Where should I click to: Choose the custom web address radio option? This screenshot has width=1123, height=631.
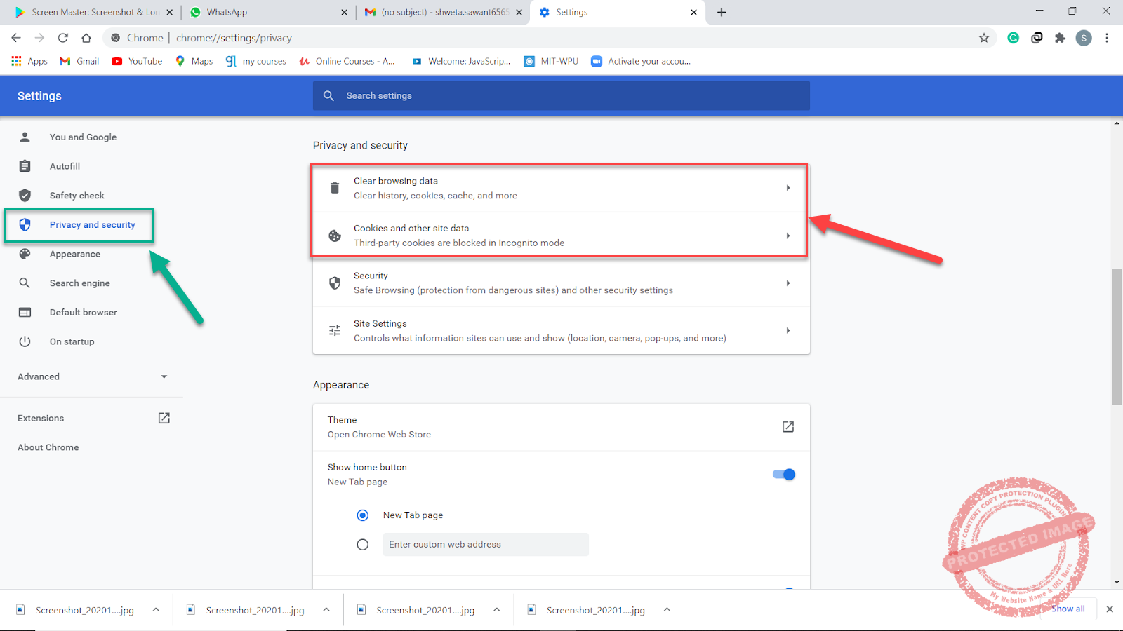[363, 544]
